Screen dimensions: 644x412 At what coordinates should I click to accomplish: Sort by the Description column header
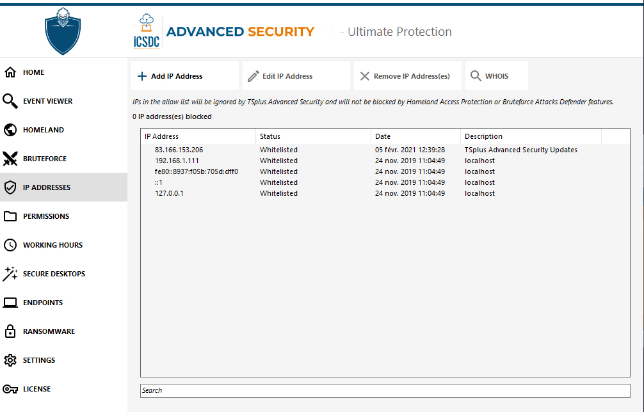pos(531,136)
